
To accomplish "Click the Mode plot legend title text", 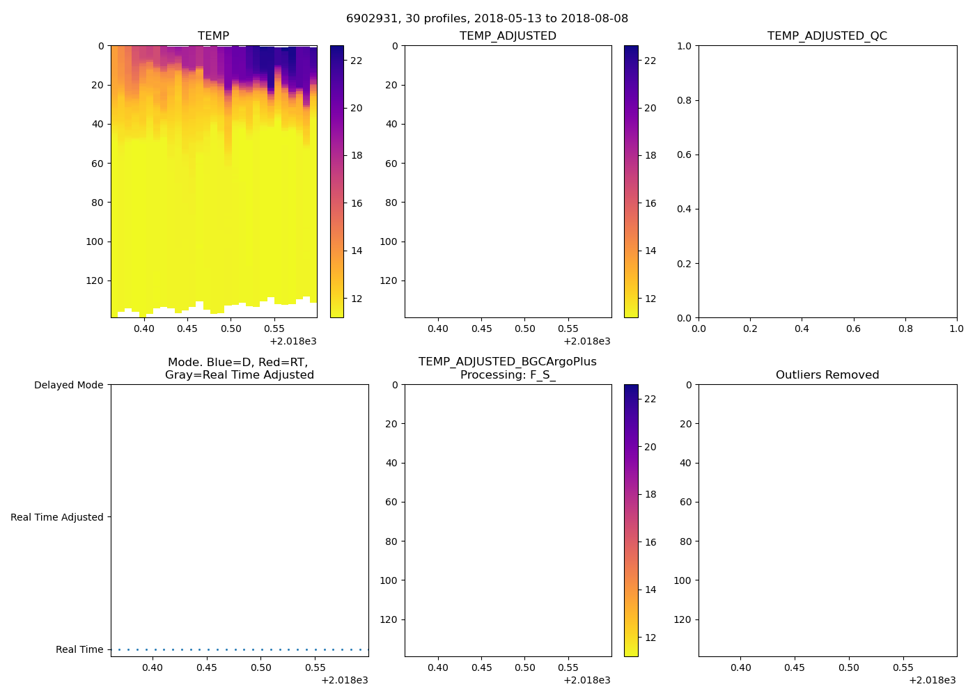I will (x=239, y=368).
